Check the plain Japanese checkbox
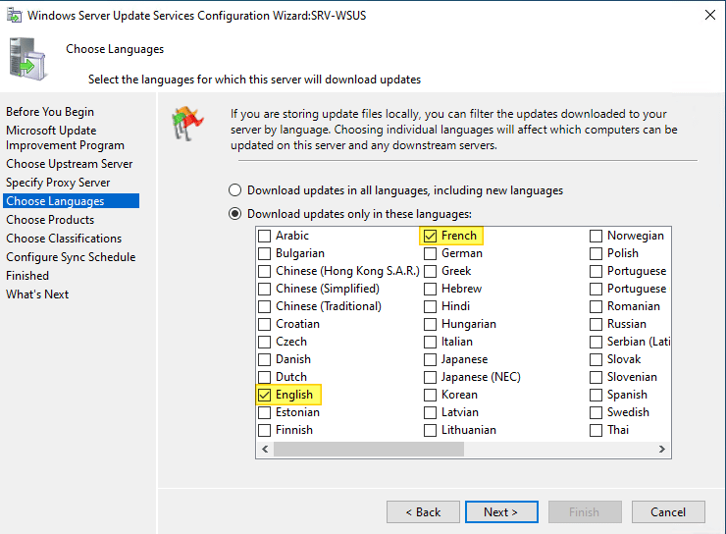The width and height of the screenshot is (726, 534). click(x=430, y=359)
